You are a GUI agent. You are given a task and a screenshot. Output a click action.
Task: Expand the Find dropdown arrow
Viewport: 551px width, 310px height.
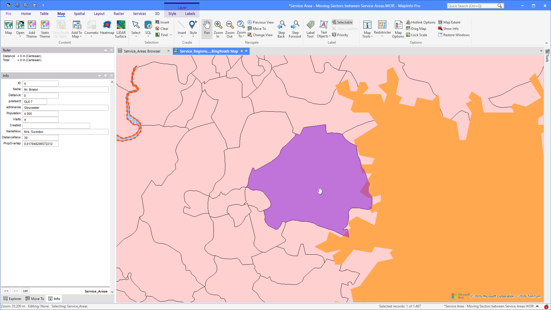click(x=171, y=35)
